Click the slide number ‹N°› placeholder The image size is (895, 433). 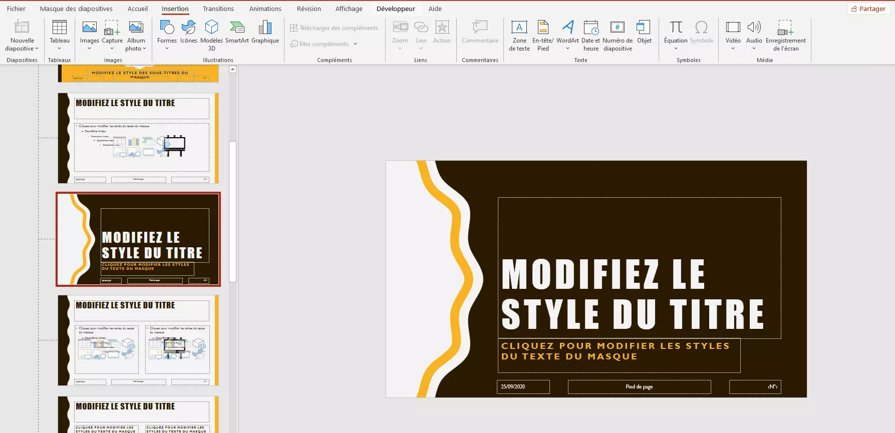[x=755, y=387]
